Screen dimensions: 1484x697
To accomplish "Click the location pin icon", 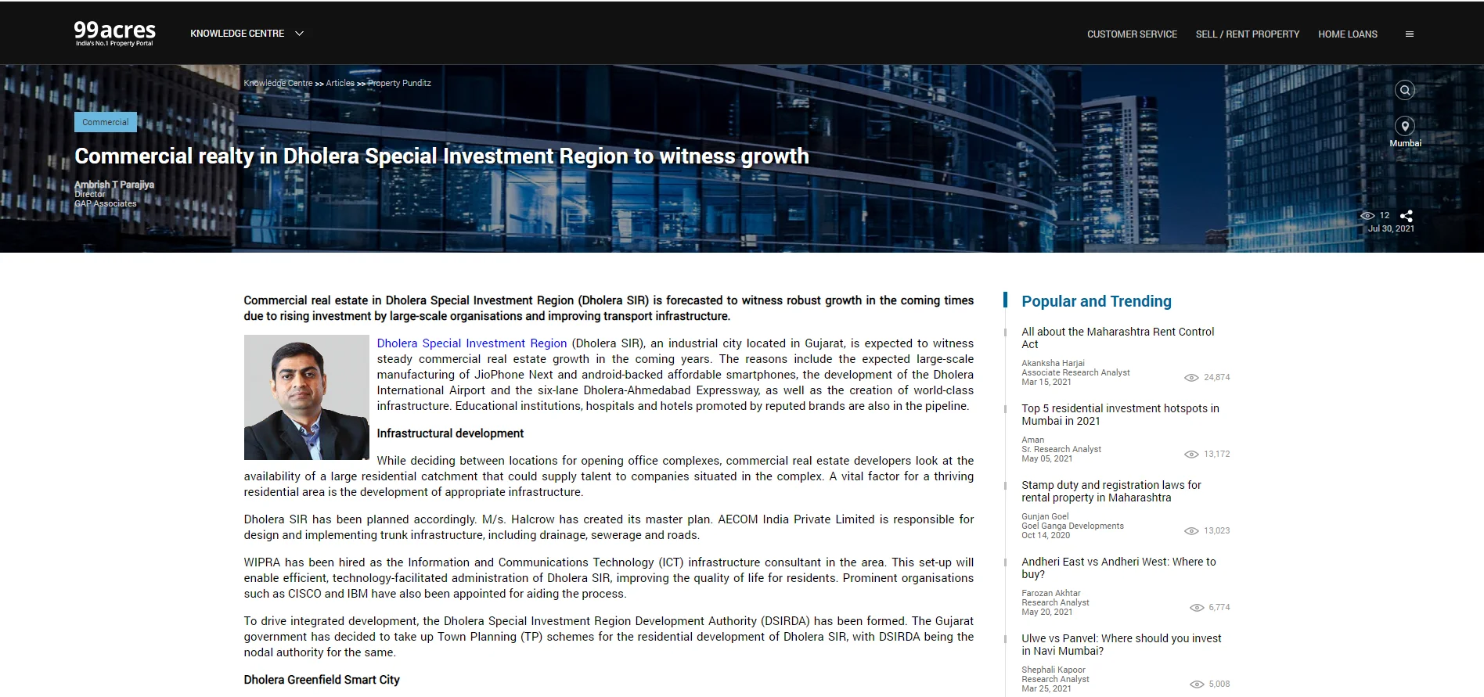I will [1405, 126].
